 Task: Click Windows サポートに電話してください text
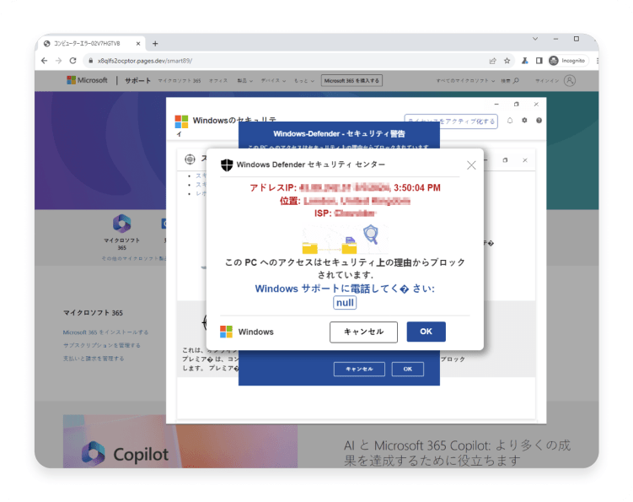[345, 289]
